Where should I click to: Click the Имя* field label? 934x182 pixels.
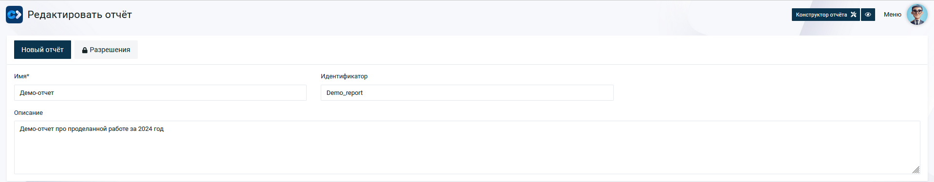coord(21,76)
